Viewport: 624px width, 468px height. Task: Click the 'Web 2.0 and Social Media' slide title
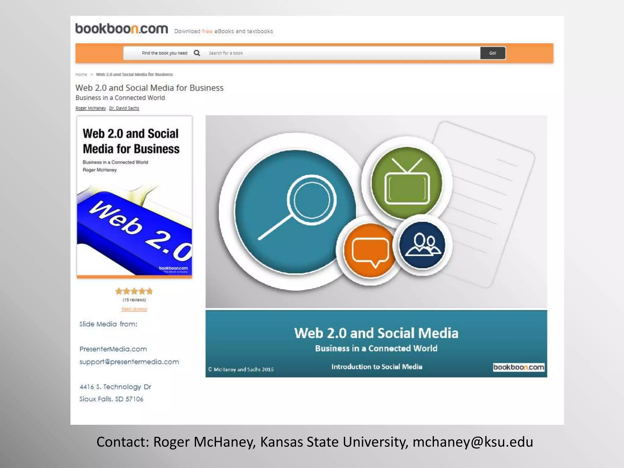point(376,333)
